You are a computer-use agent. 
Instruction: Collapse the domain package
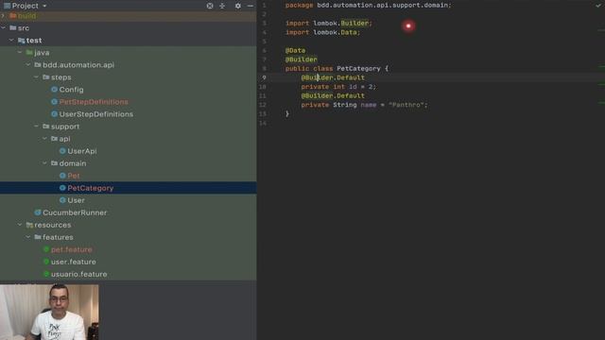pos(44,163)
